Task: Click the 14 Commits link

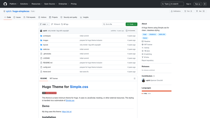Action: [130, 31]
